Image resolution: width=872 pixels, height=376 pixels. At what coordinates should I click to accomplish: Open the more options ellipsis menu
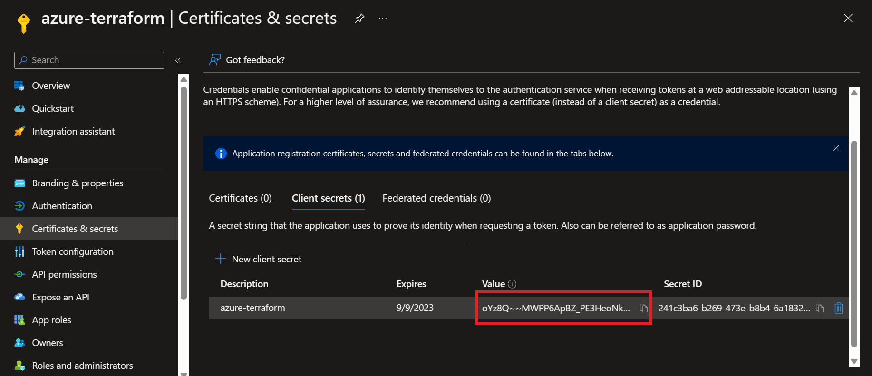point(383,19)
